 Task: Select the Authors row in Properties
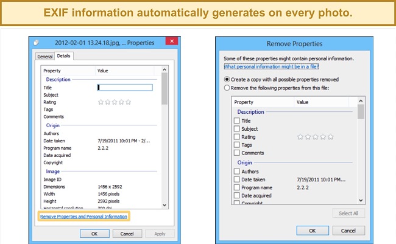point(101,133)
